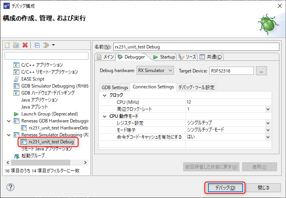Open the Debug hardware dropdown

155,71
